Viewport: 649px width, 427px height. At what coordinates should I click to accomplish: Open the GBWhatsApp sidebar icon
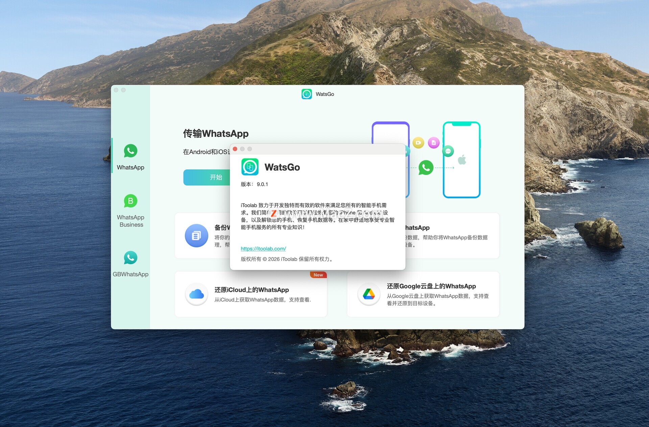(130, 258)
